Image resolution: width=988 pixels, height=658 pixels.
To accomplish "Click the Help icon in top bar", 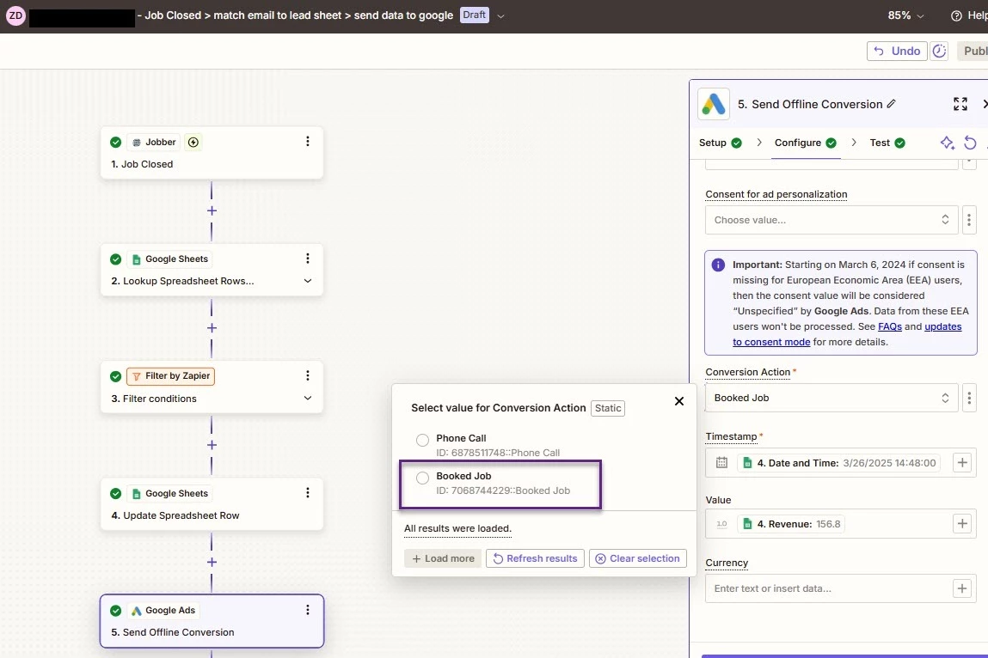I will tap(956, 15).
